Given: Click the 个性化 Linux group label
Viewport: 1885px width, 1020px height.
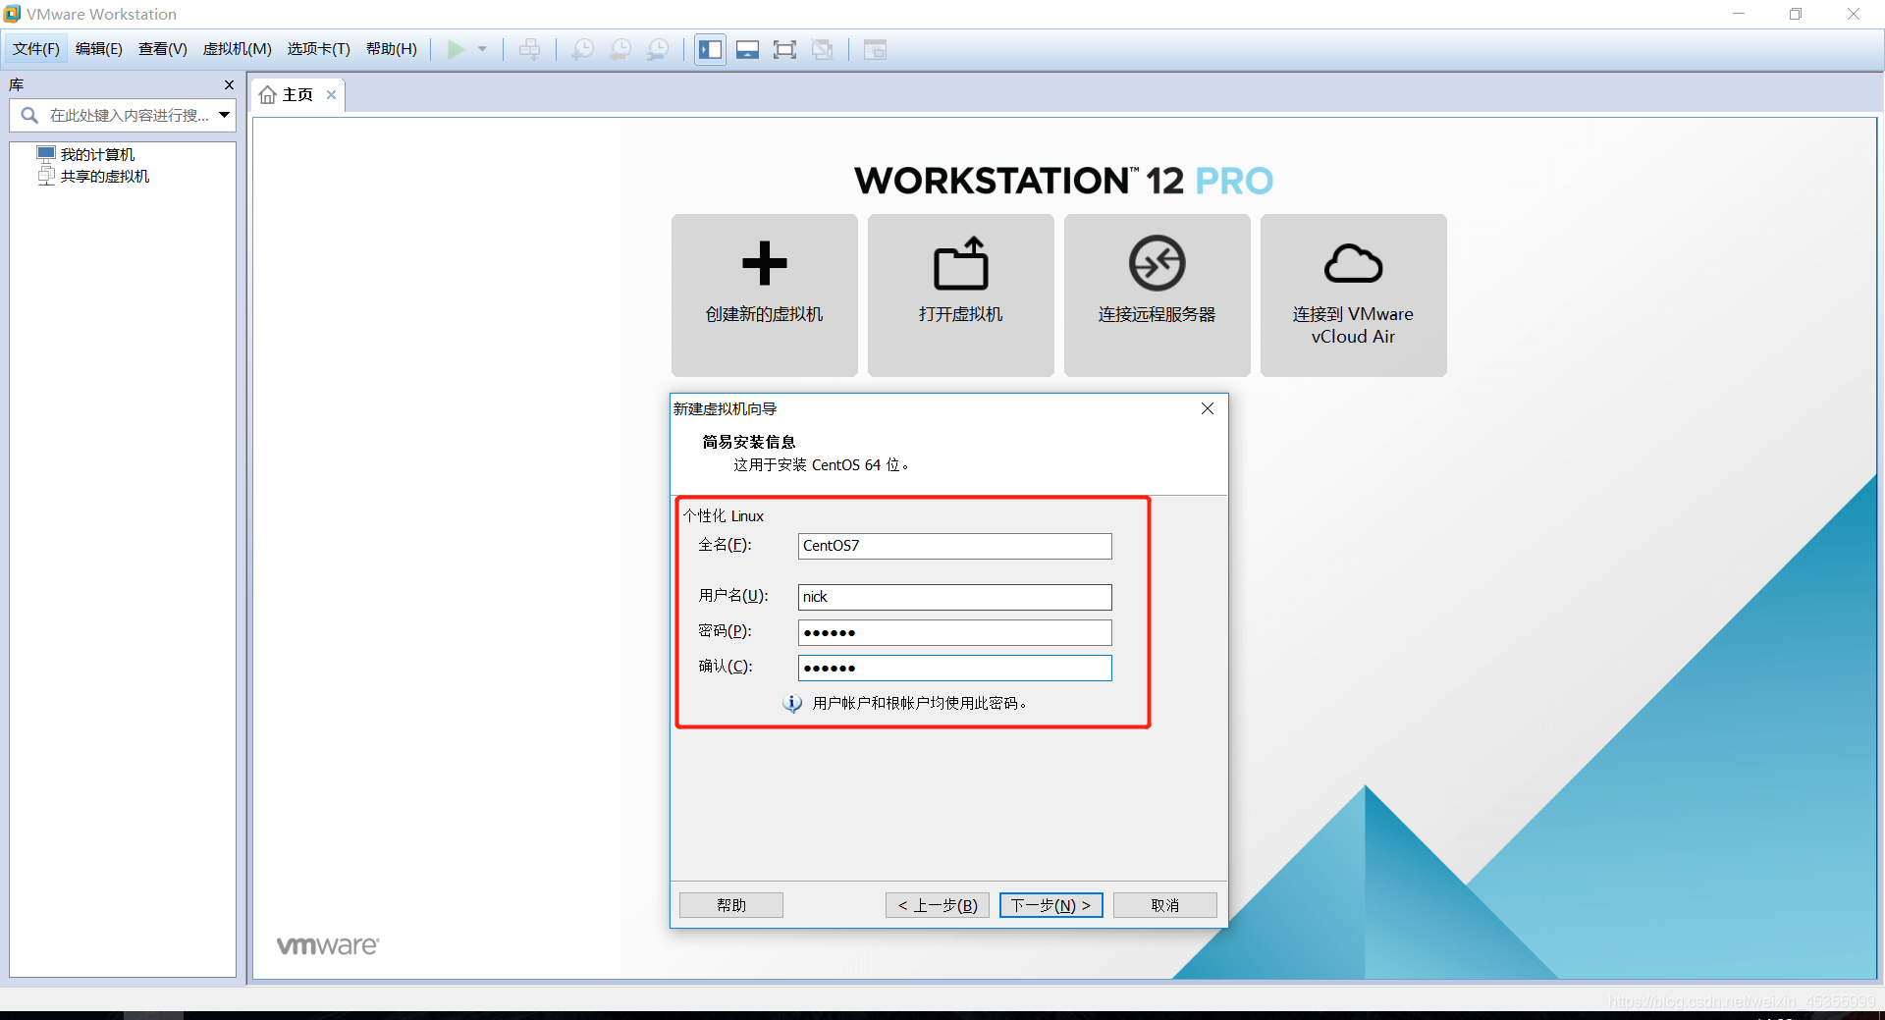Looking at the screenshot, I should pos(724,516).
